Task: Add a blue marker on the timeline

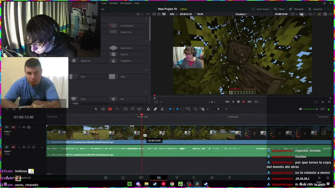Action: (x=177, y=109)
